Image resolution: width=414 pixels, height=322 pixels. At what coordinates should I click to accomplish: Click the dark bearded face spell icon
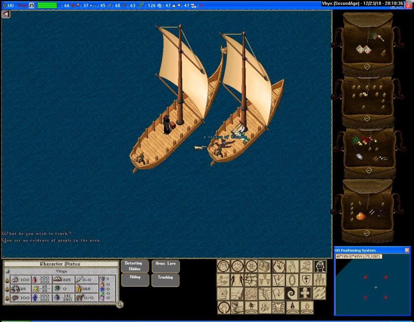coord(320,266)
